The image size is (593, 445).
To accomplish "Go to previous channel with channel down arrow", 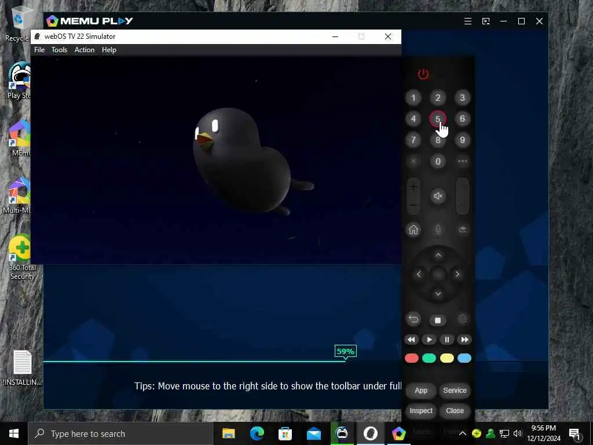I will [x=463, y=206].
